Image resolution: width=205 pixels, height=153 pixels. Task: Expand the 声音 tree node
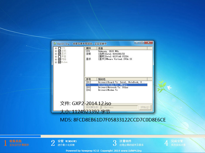pyautogui.click(x=56, y=57)
